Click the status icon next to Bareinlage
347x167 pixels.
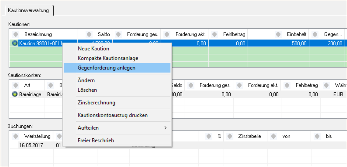point(15,94)
